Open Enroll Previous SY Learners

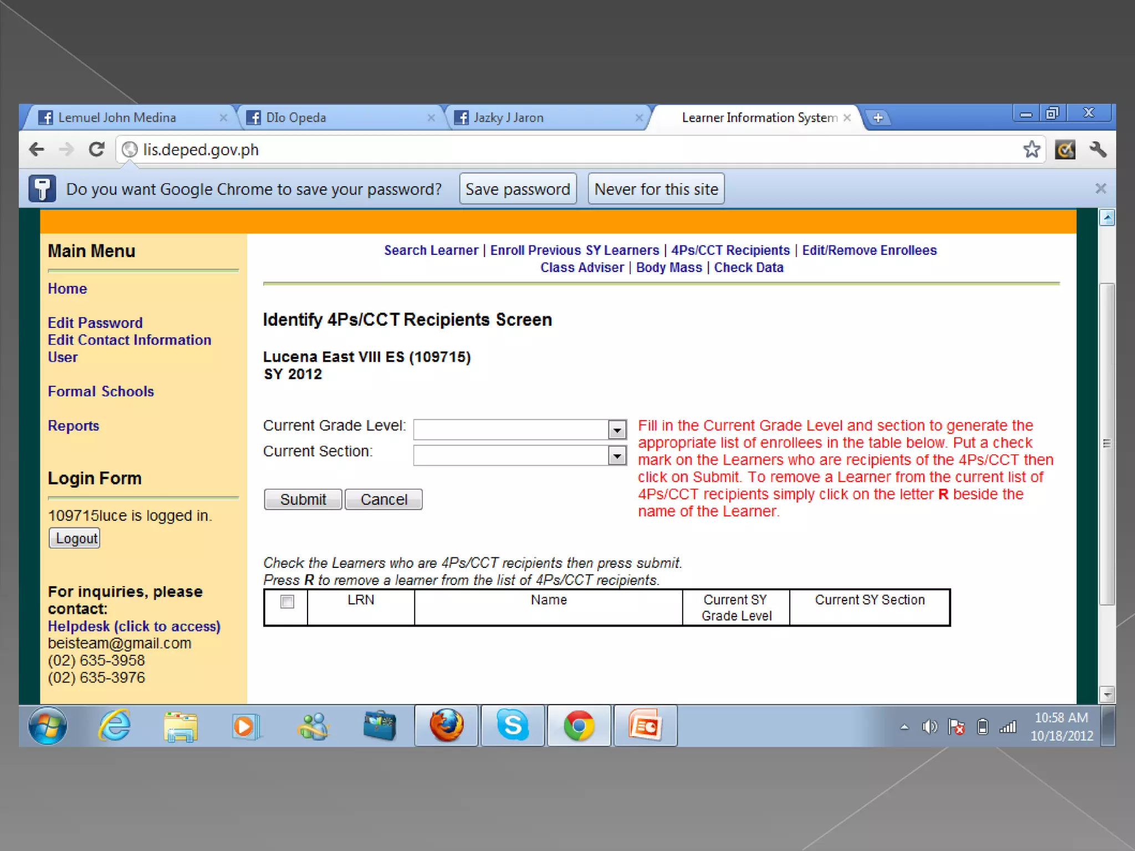click(575, 250)
